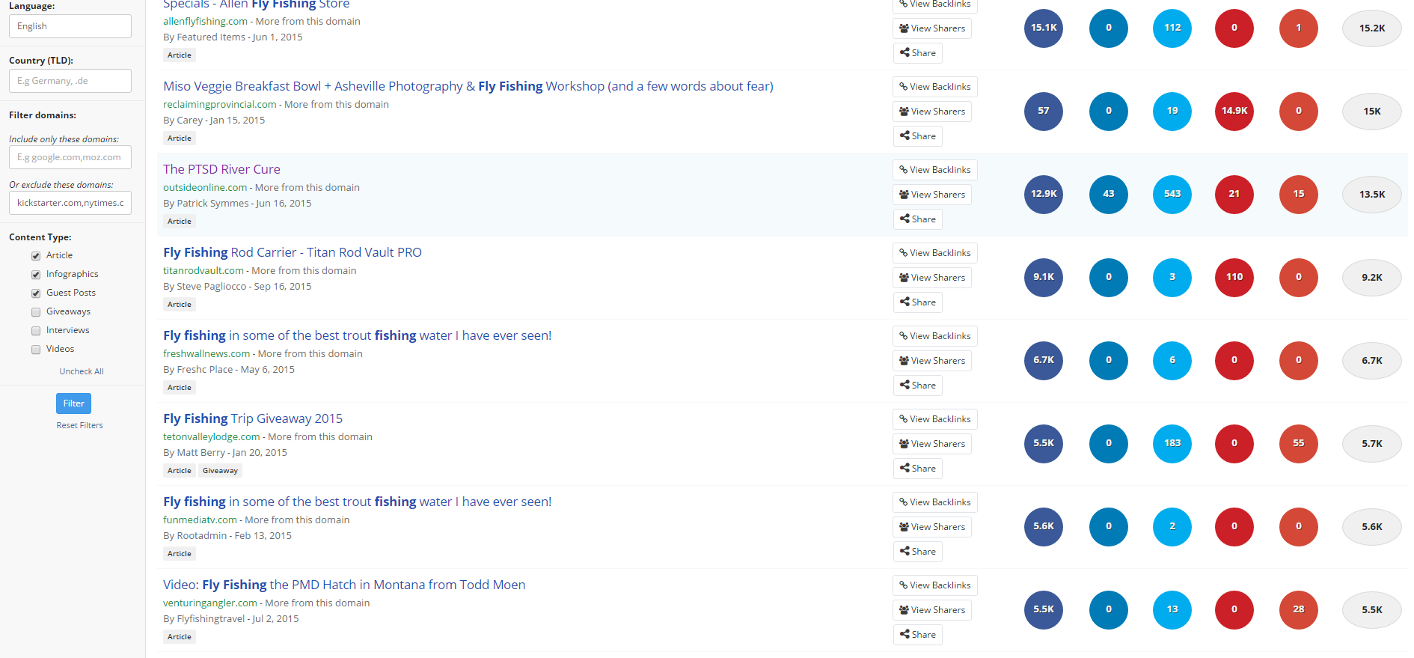
Task: Enable the Videos checkbox
Action: tap(36, 350)
